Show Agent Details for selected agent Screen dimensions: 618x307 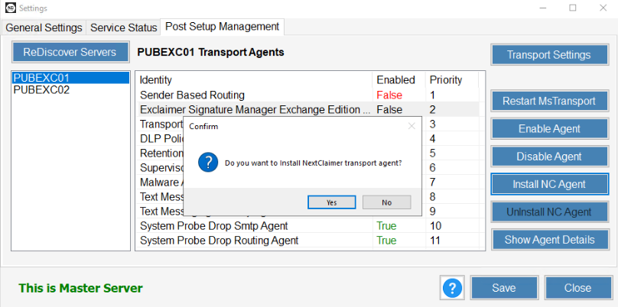548,240
